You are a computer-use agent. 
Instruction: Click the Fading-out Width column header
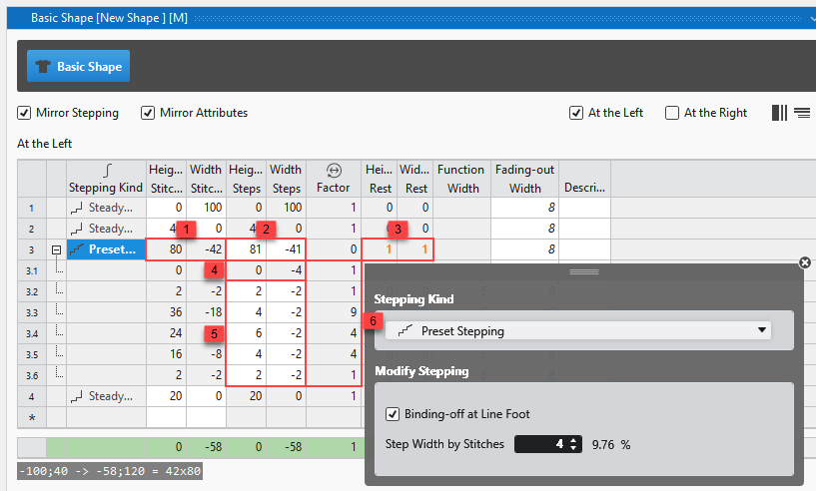524,179
